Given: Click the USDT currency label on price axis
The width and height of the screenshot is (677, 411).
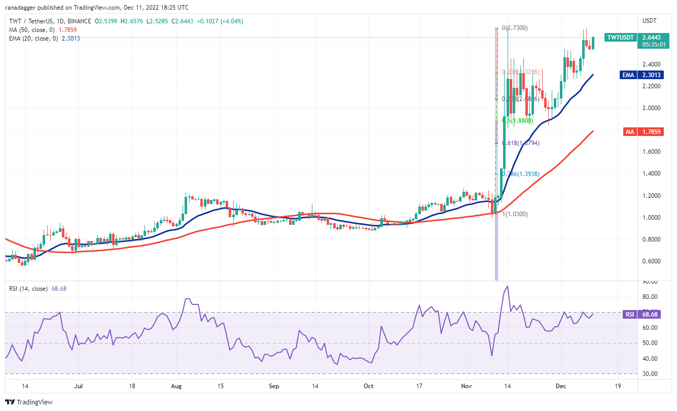Looking at the screenshot, I should [649, 21].
